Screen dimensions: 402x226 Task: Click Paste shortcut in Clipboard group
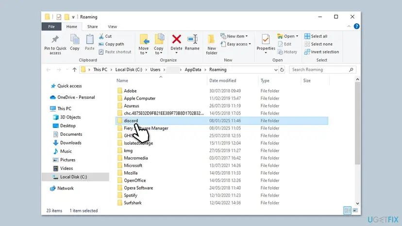point(115,52)
